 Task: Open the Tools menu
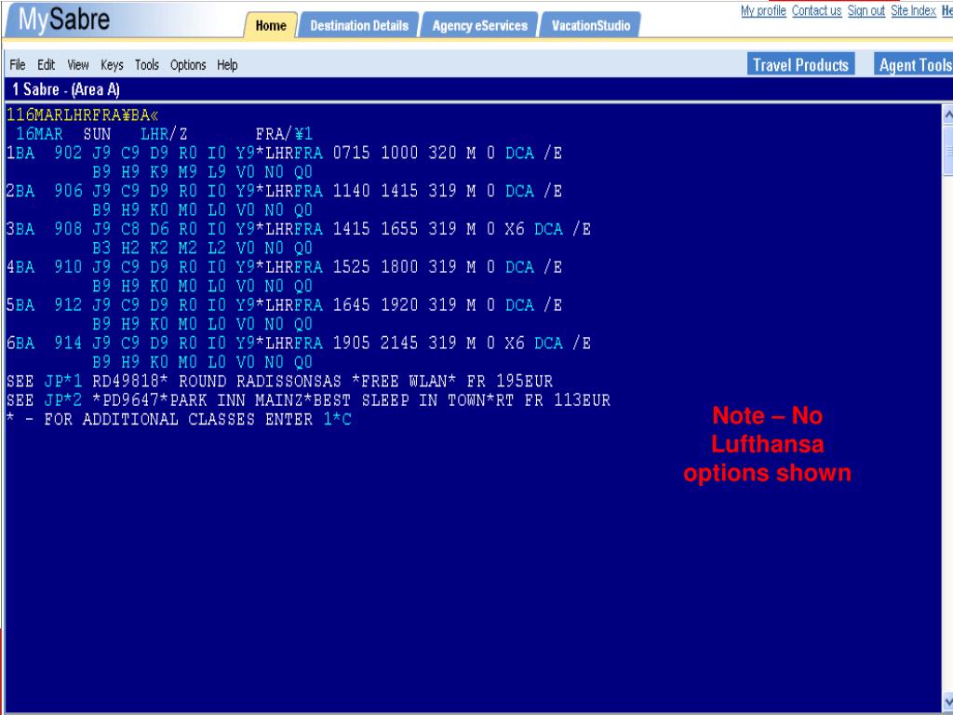[146, 64]
